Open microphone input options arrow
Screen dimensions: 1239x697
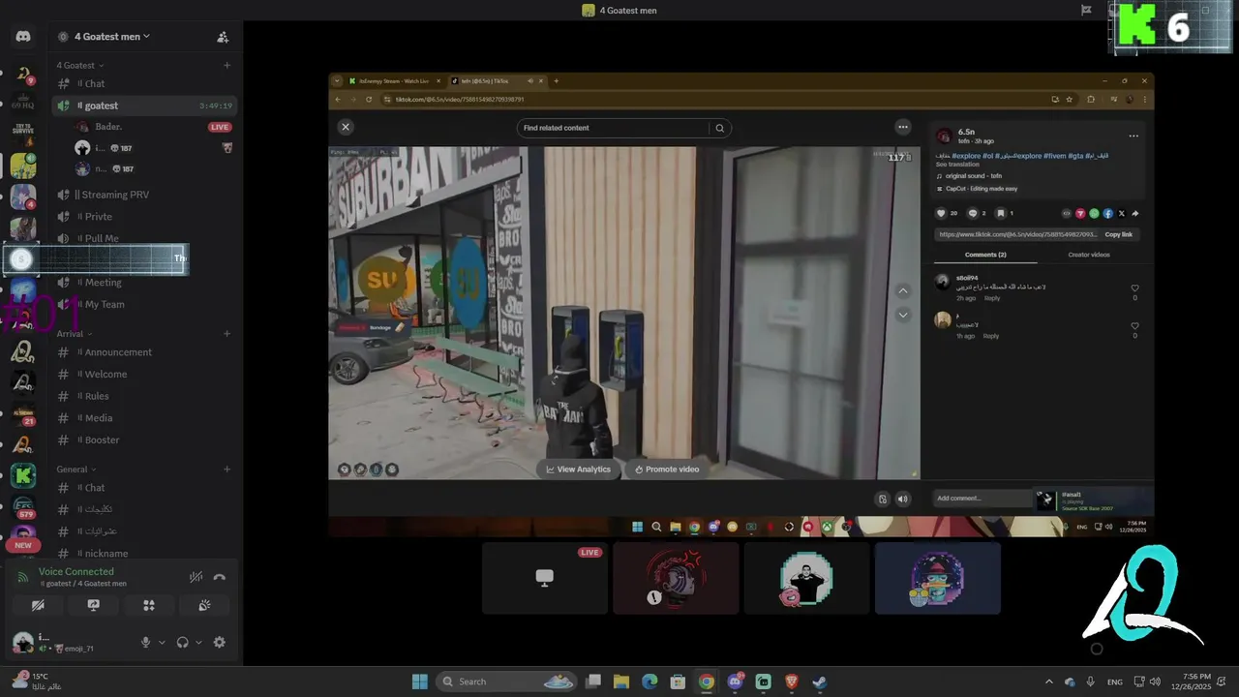point(162,642)
